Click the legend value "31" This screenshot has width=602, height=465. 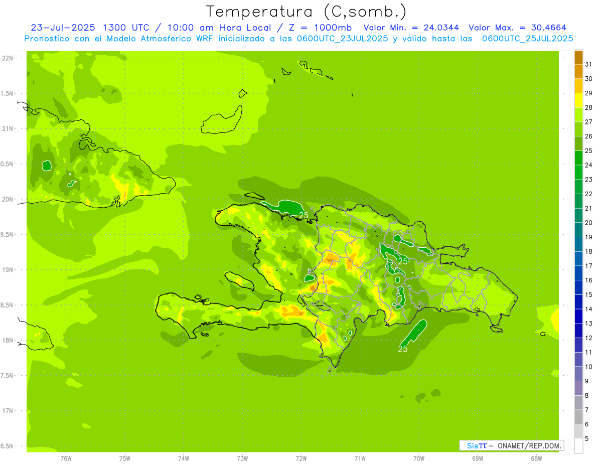point(588,64)
